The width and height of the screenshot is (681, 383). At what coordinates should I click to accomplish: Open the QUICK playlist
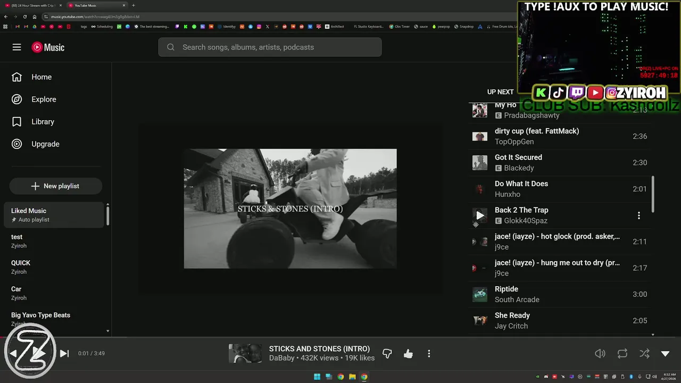tap(54, 267)
